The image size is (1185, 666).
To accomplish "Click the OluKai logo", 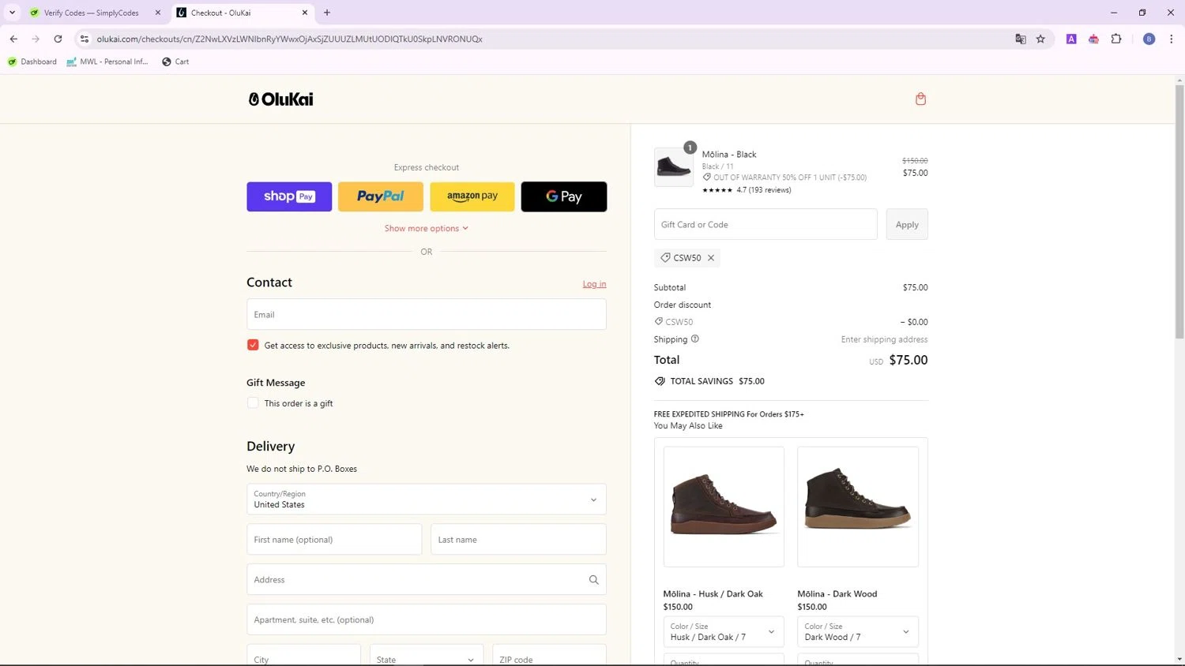I will (281, 99).
